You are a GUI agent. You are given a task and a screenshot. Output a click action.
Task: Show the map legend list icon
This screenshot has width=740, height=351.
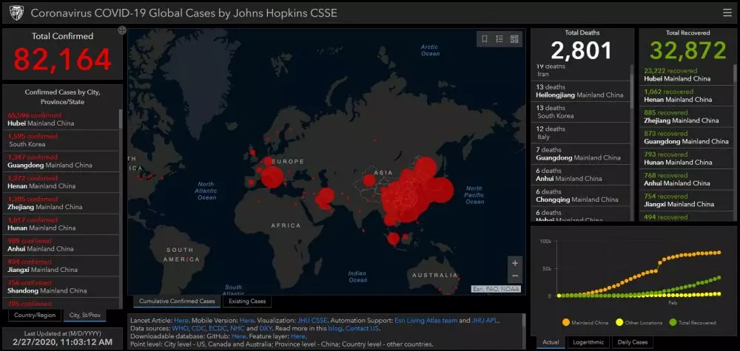pyautogui.click(x=499, y=39)
